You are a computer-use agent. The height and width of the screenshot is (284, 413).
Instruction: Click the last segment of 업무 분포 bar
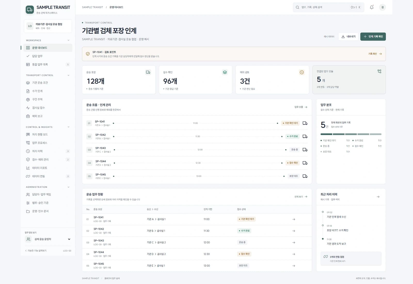coord(376,134)
